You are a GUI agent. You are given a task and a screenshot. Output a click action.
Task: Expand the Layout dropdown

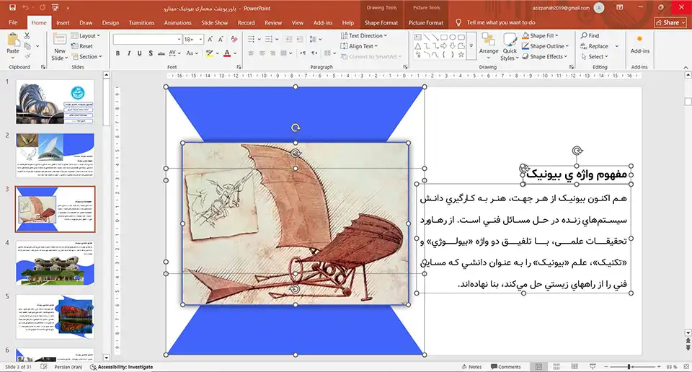[x=89, y=35]
